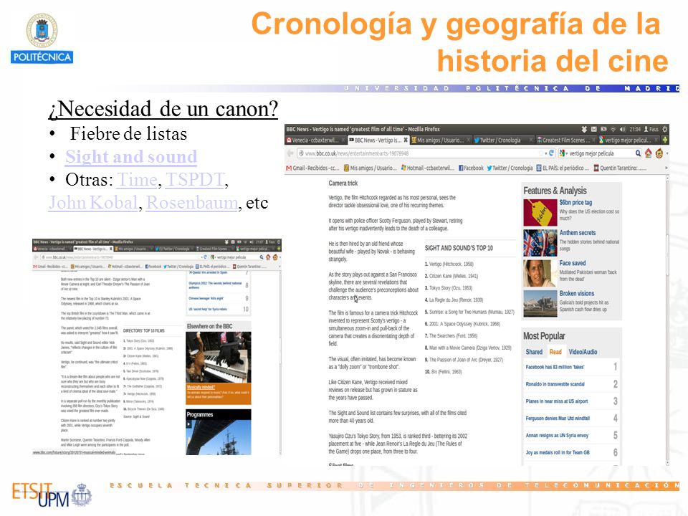
Task: Open the Wi-Fi network indicator in large window
Action: [x=613, y=129]
